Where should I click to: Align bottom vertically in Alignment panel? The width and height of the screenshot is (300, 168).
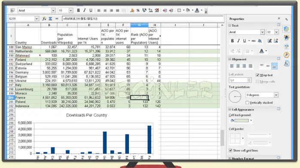(x=274, y=66)
